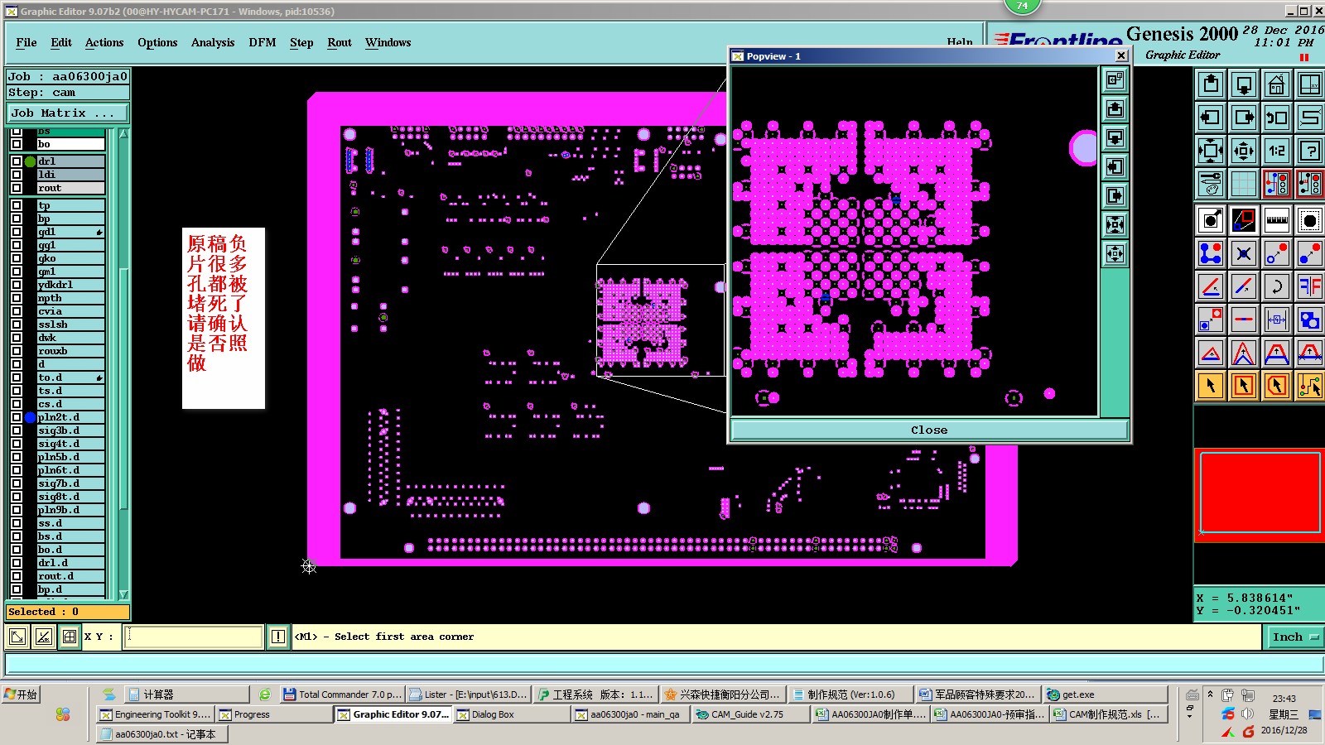Image resolution: width=1325 pixels, height=745 pixels.
Task: Click the X Y coordinate input field
Action: point(193,637)
